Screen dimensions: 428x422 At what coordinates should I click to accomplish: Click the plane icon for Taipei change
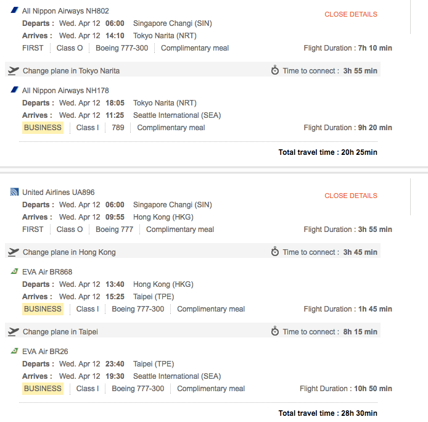click(14, 331)
